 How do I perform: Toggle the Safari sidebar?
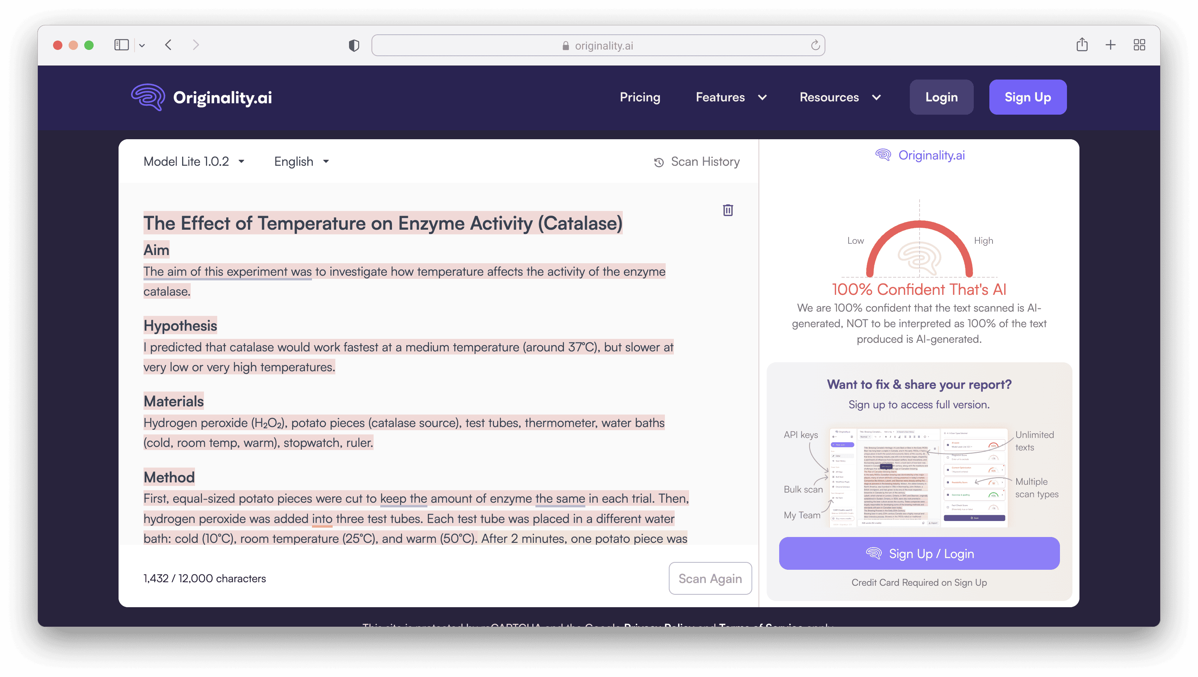[x=121, y=45]
